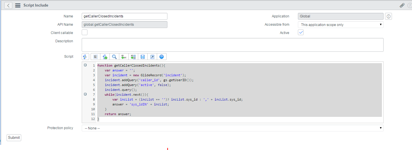Click line number 10 in the gutter
The width and height of the screenshot is (412, 150).
[93, 109]
